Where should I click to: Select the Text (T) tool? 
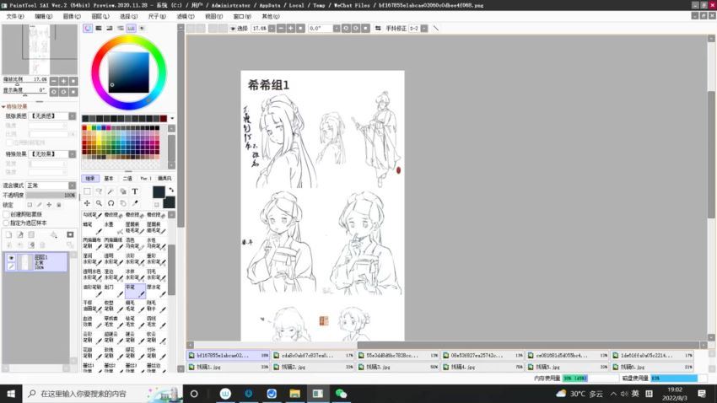134,191
